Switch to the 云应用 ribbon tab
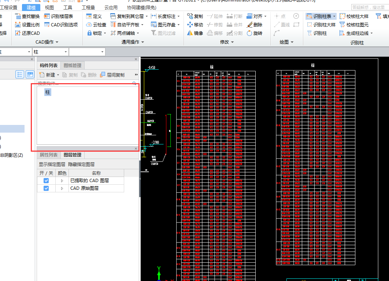This screenshot has width=389, height=281. pos(111,8)
